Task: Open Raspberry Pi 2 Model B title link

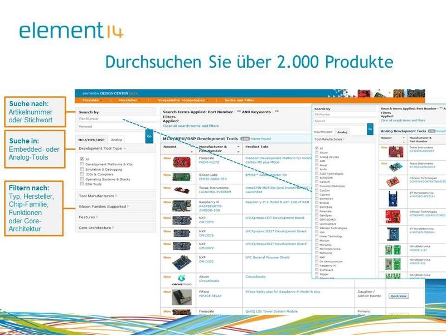Action: pyautogui.click(x=277, y=202)
